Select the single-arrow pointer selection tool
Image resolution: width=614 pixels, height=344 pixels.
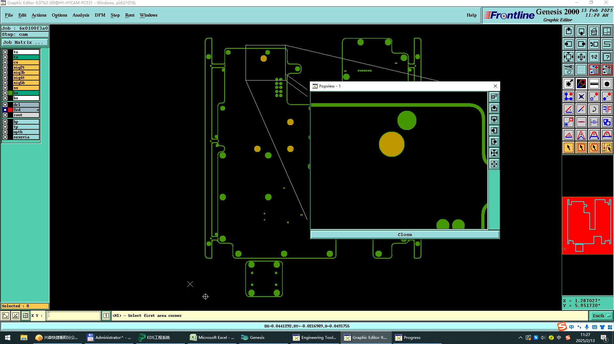tap(569, 148)
